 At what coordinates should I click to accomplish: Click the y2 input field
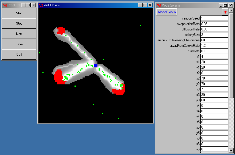pos(214,84)
